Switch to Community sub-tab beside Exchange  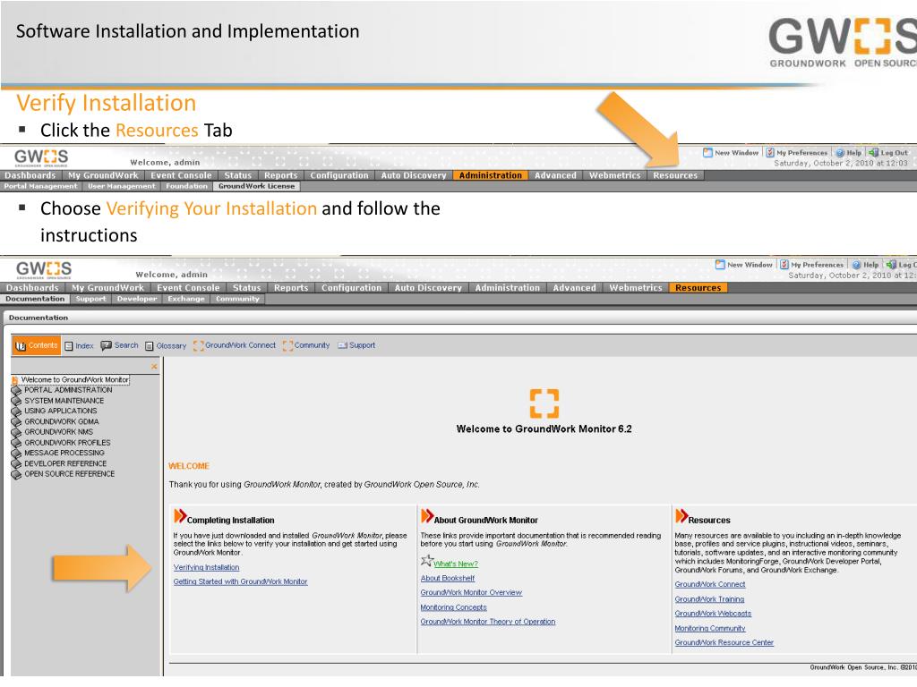tap(237, 299)
